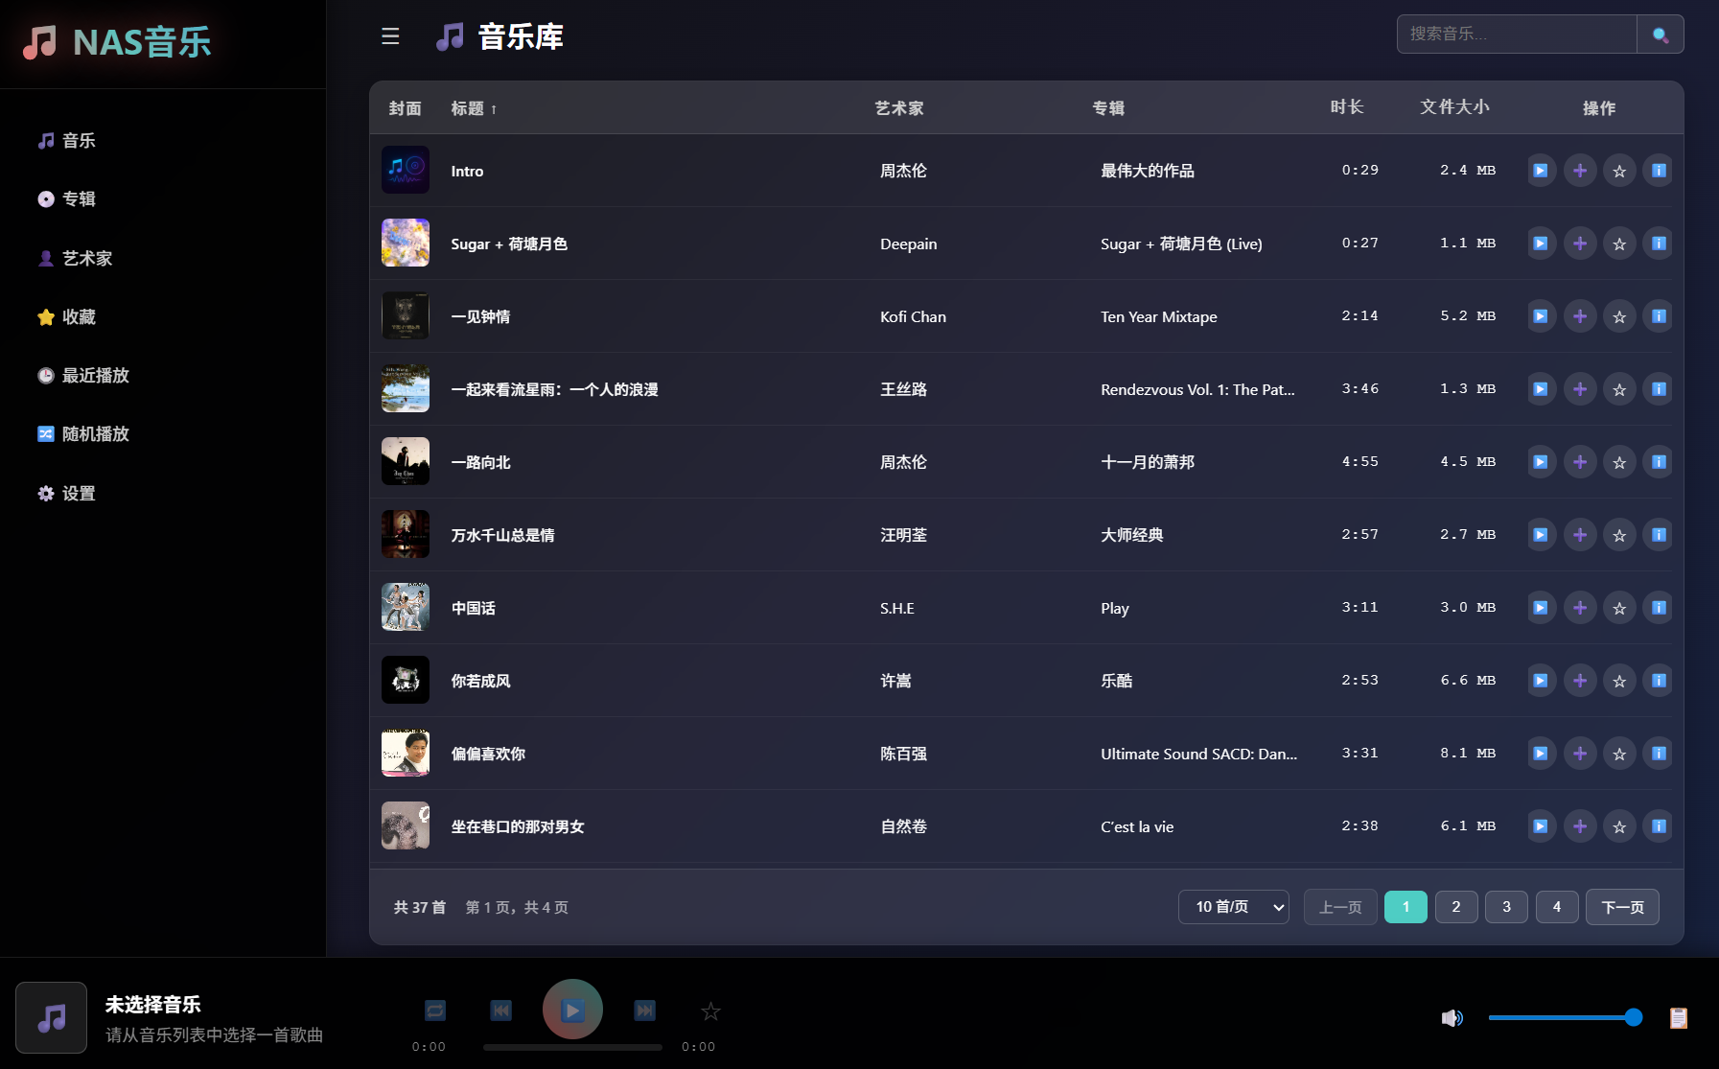Collapse the sidebar with hamburger icon
1719x1069 pixels.
click(390, 35)
